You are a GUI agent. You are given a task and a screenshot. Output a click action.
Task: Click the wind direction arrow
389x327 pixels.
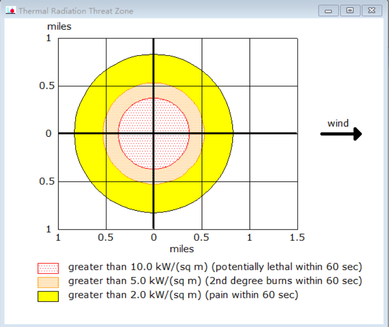click(x=341, y=134)
